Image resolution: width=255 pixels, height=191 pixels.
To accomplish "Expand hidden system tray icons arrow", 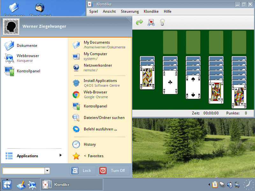I will pyautogui.click(x=209, y=184).
